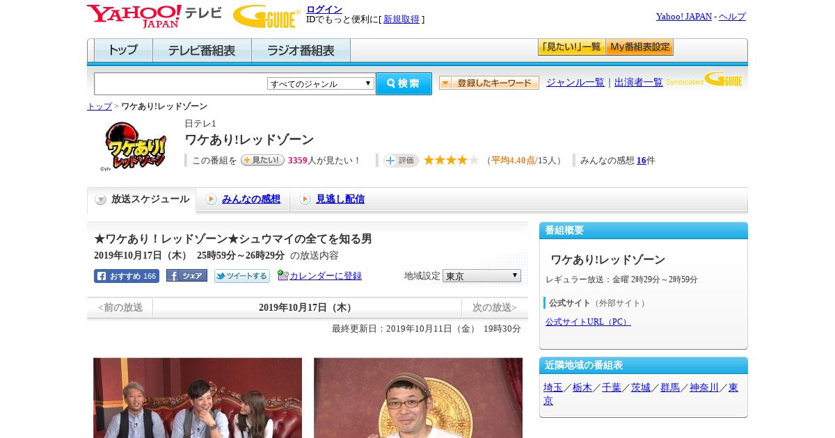Screen dimensions: 835x438
Task: Go to <前の放送 previous broadcast
Action: 120,307
